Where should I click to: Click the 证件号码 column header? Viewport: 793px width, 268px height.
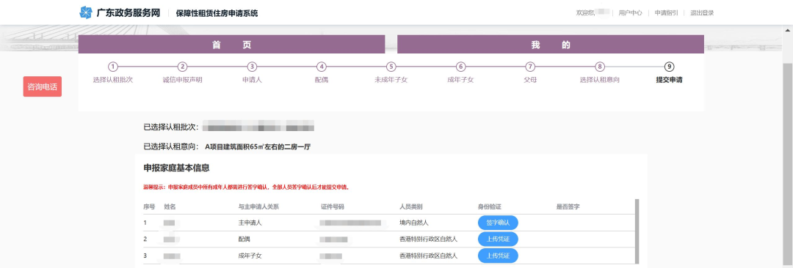click(333, 207)
